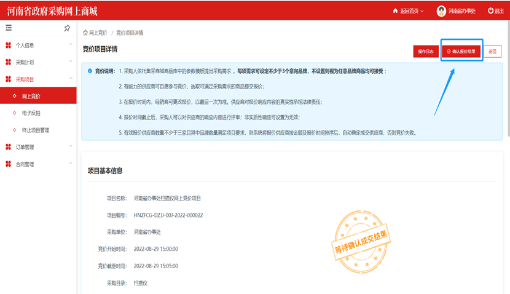The image size is (510, 294).
Task: Open the 采购项目 sidebar menu
Action: (x=38, y=79)
